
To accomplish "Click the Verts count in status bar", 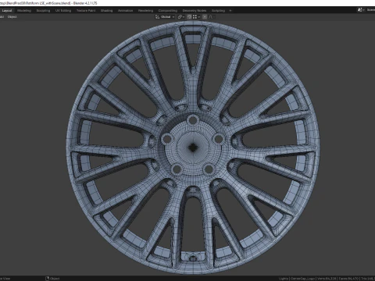I will point(327,279).
